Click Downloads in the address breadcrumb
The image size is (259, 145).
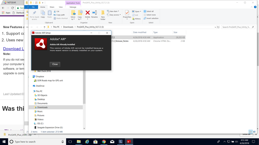click(x=68, y=27)
